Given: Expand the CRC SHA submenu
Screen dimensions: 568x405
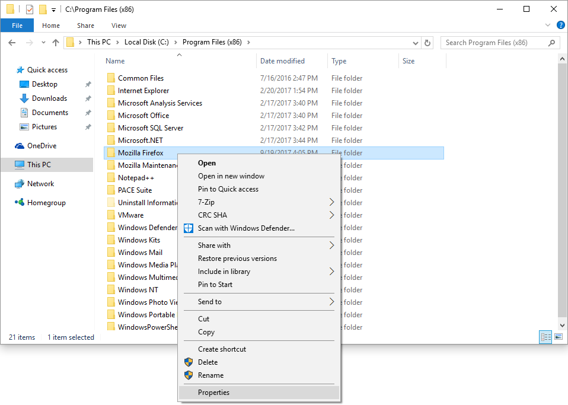Looking at the screenshot, I should [259, 215].
